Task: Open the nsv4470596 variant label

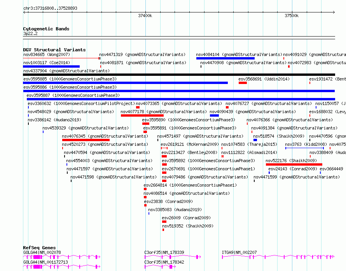Action: point(327,136)
